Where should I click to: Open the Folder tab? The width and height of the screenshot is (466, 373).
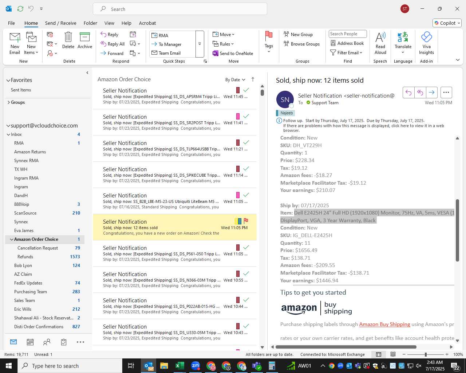[90, 23]
